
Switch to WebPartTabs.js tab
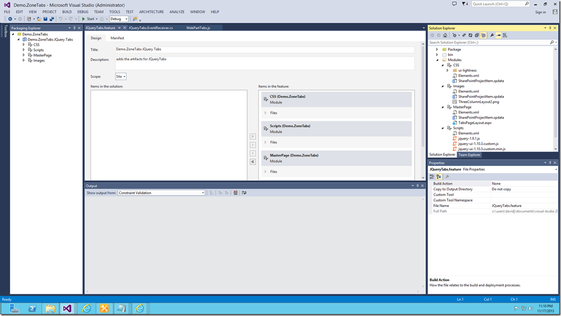click(x=198, y=28)
